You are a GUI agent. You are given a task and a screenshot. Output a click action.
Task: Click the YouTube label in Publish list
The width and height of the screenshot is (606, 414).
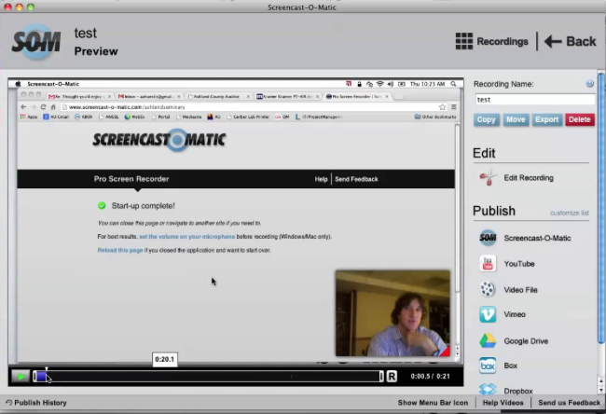click(519, 264)
